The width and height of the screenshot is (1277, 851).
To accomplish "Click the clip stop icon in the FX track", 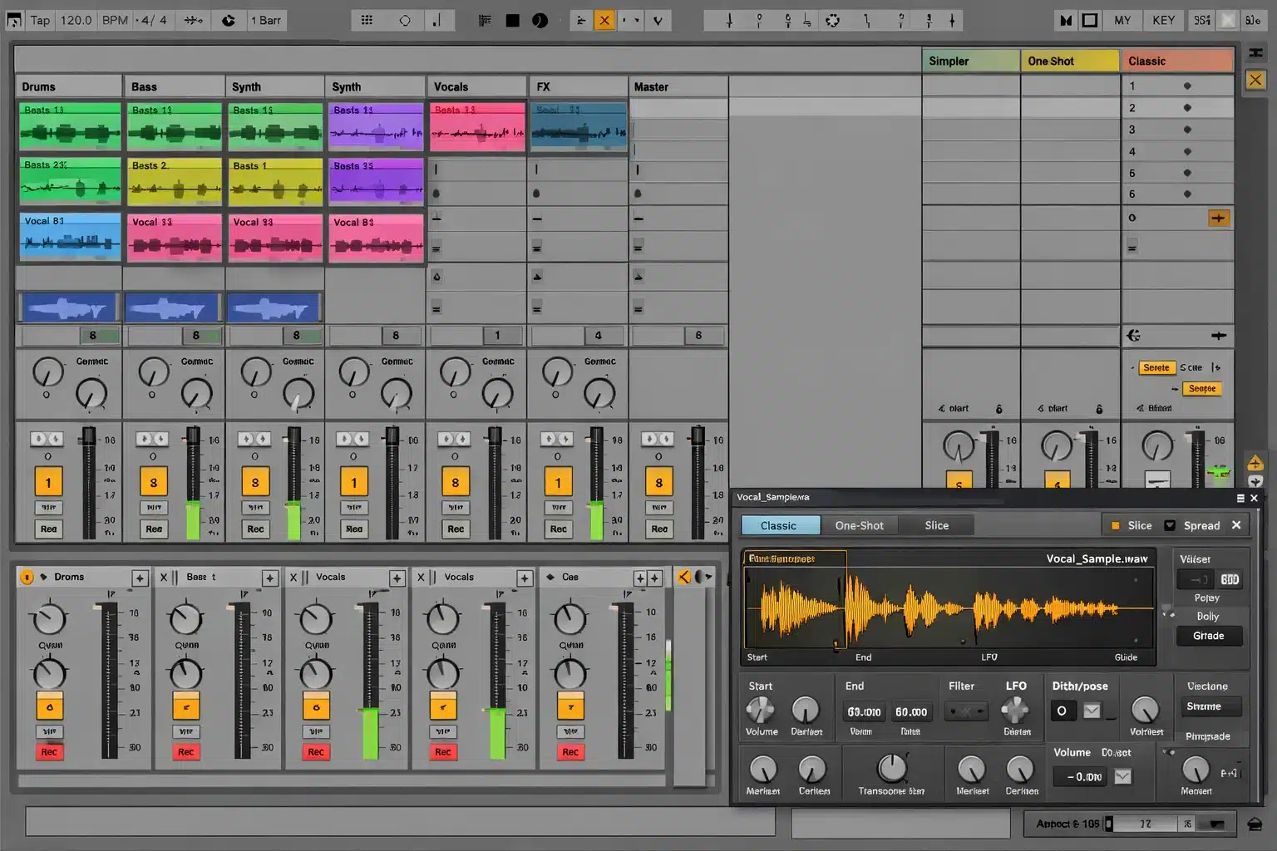I will click(x=536, y=247).
